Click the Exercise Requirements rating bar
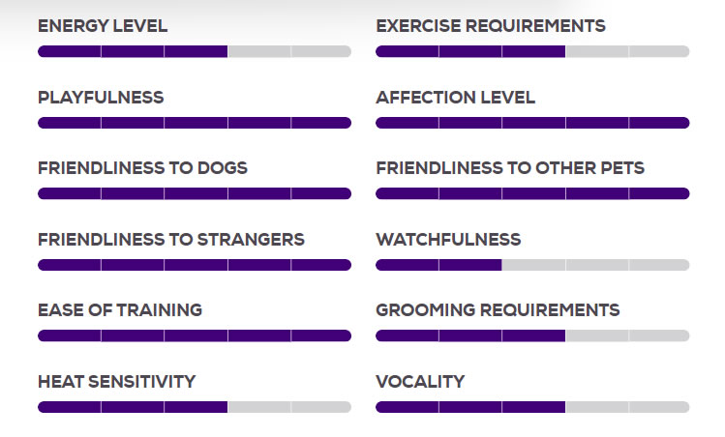The image size is (725, 437). [x=532, y=51]
